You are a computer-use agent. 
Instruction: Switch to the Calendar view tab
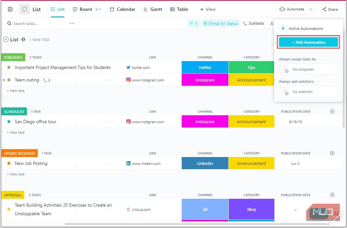pyautogui.click(x=122, y=9)
